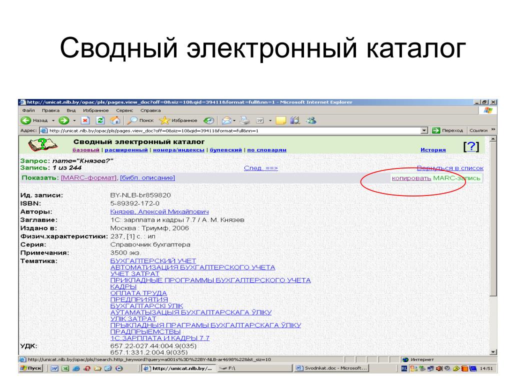The width and height of the screenshot is (512, 384).
Task: Open the Файл menu
Action: click(x=28, y=110)
